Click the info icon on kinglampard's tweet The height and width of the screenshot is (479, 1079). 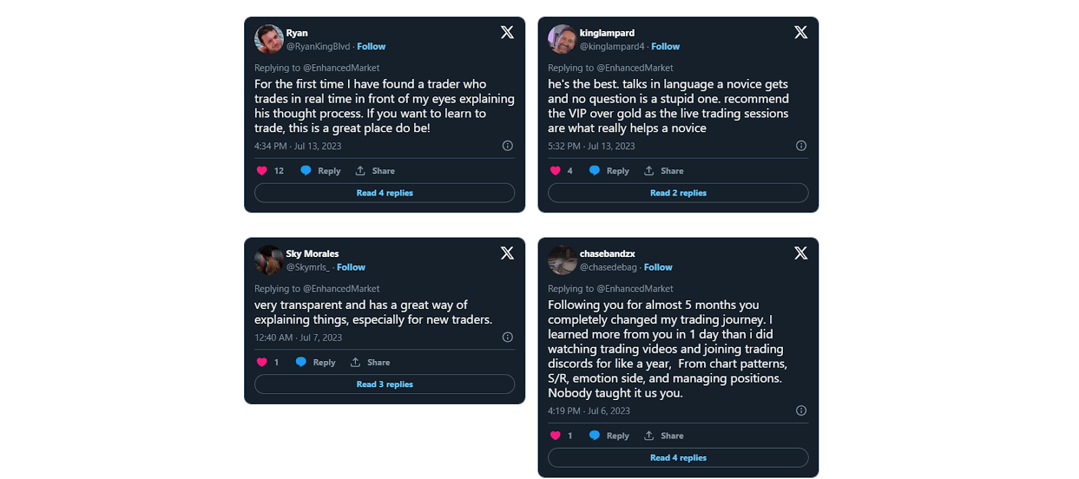point(800,146)
